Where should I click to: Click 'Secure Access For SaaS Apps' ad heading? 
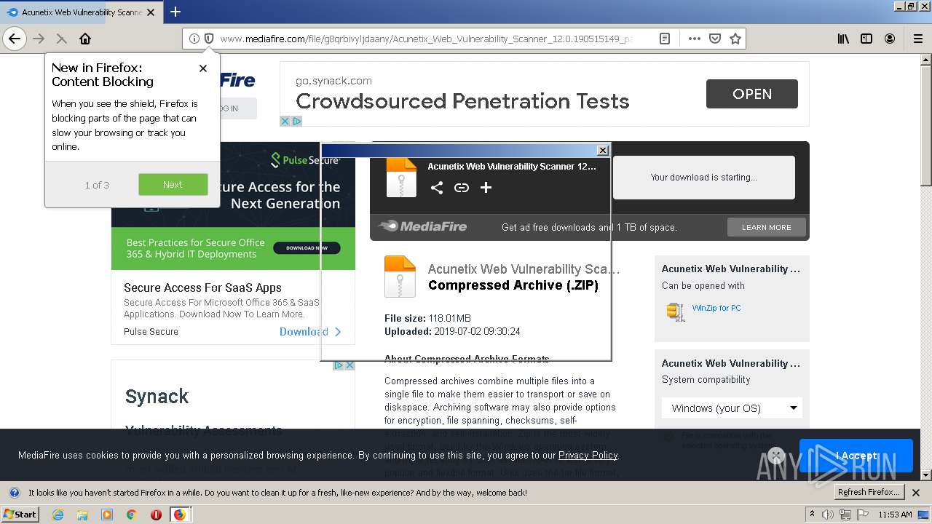(x=202, y=287)
